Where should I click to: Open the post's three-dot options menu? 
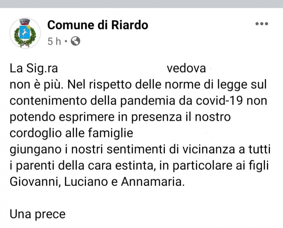tap(261, 24)
